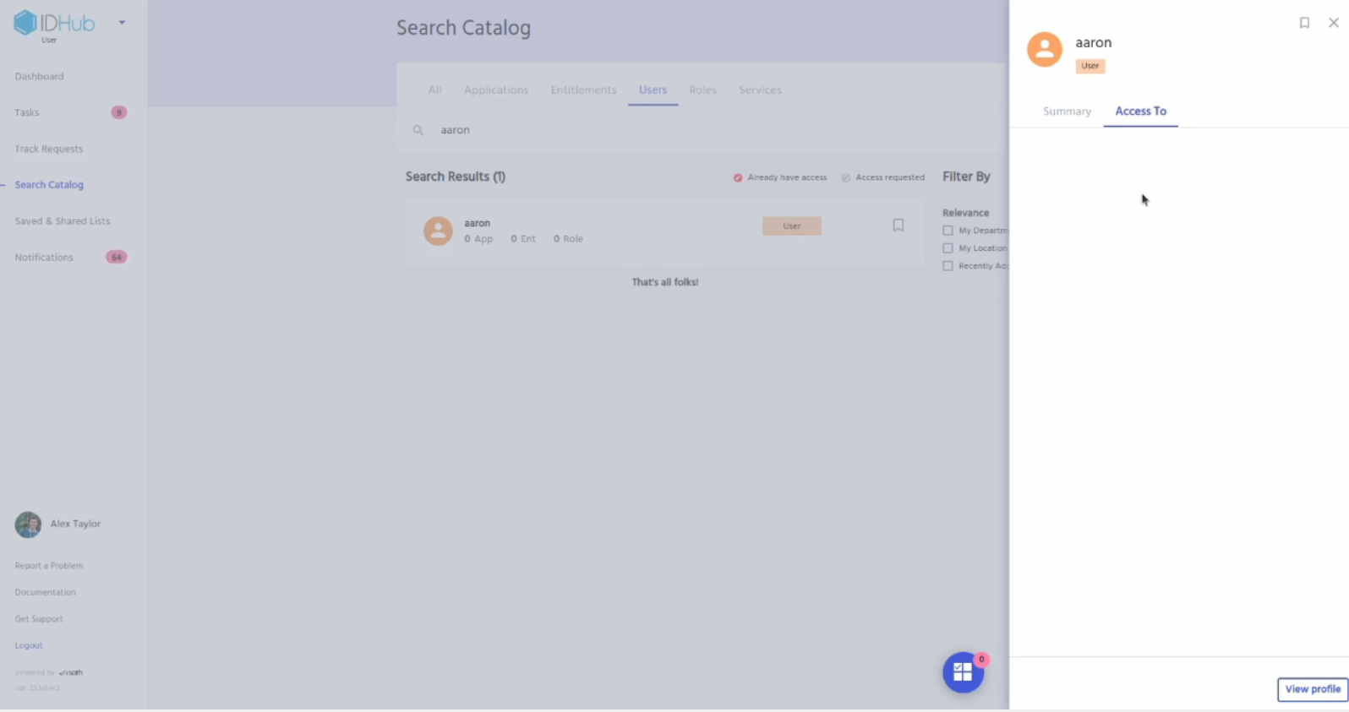Image resolution: width=1349 pixels, height=712 pixels.
Task: Switch to the Summary tab
Action: (x=1067, y=111)
